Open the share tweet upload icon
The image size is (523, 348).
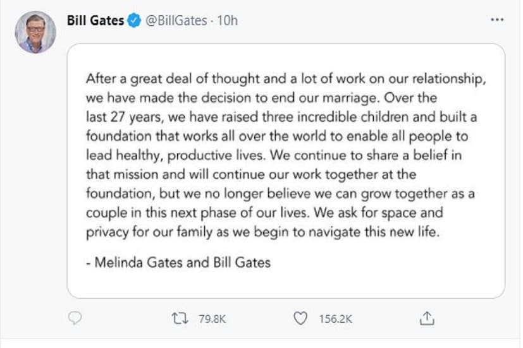(428, 318)
